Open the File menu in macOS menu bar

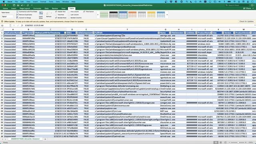pyautogui.click(x=16, y=2)
